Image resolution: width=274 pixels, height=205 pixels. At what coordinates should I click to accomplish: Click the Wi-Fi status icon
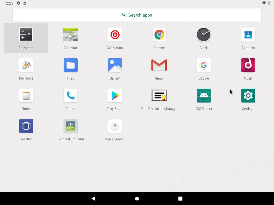pos(264,3)
